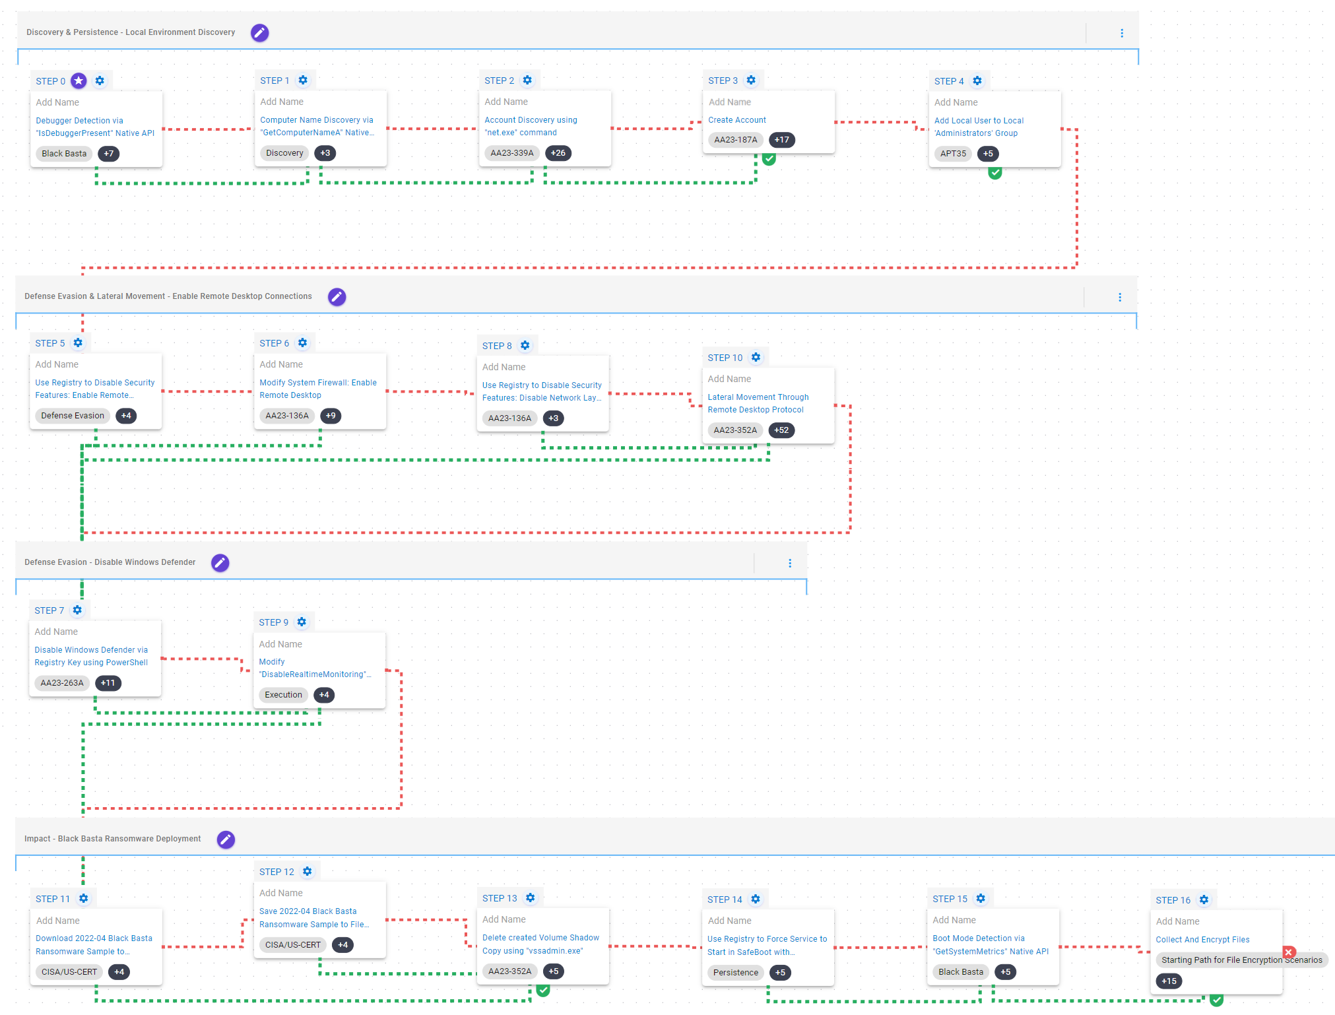This screenshot has width=1335, height=1015.
Task: Click green checkmark below STEP 4 card
Action: click(995, 173)
